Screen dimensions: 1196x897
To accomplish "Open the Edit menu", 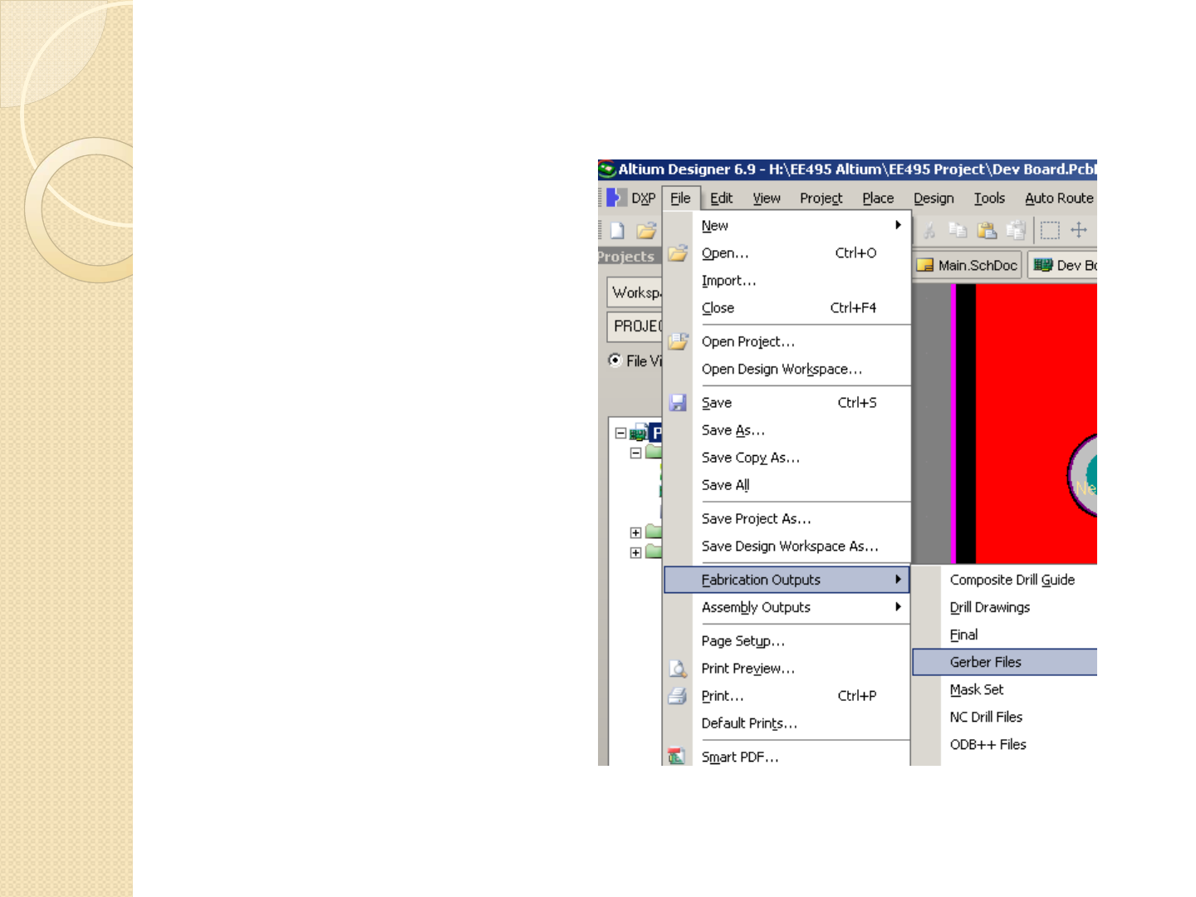I will click(722, 198).
